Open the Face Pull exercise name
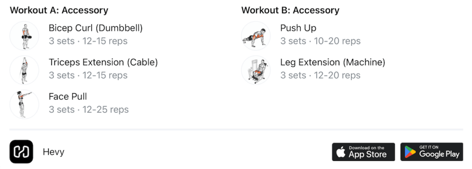Viewport: 472px width, 169px height. click(x=68, y=97)
